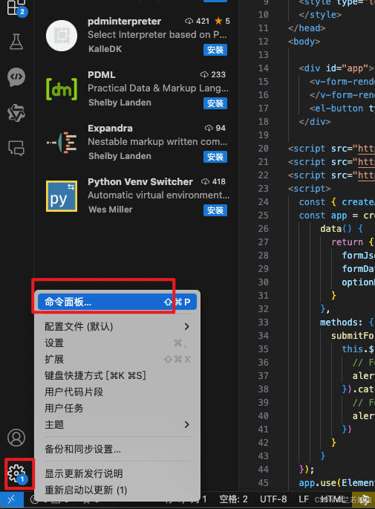Open 键盘快捷方式 menu entry
This screenshot has height=509, width=375.
117,375
